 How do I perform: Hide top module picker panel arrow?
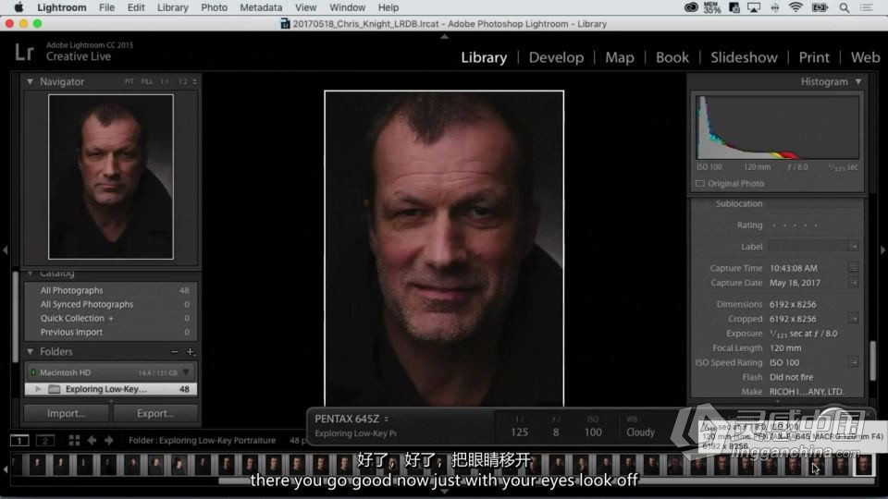click(x=445, y=36)
